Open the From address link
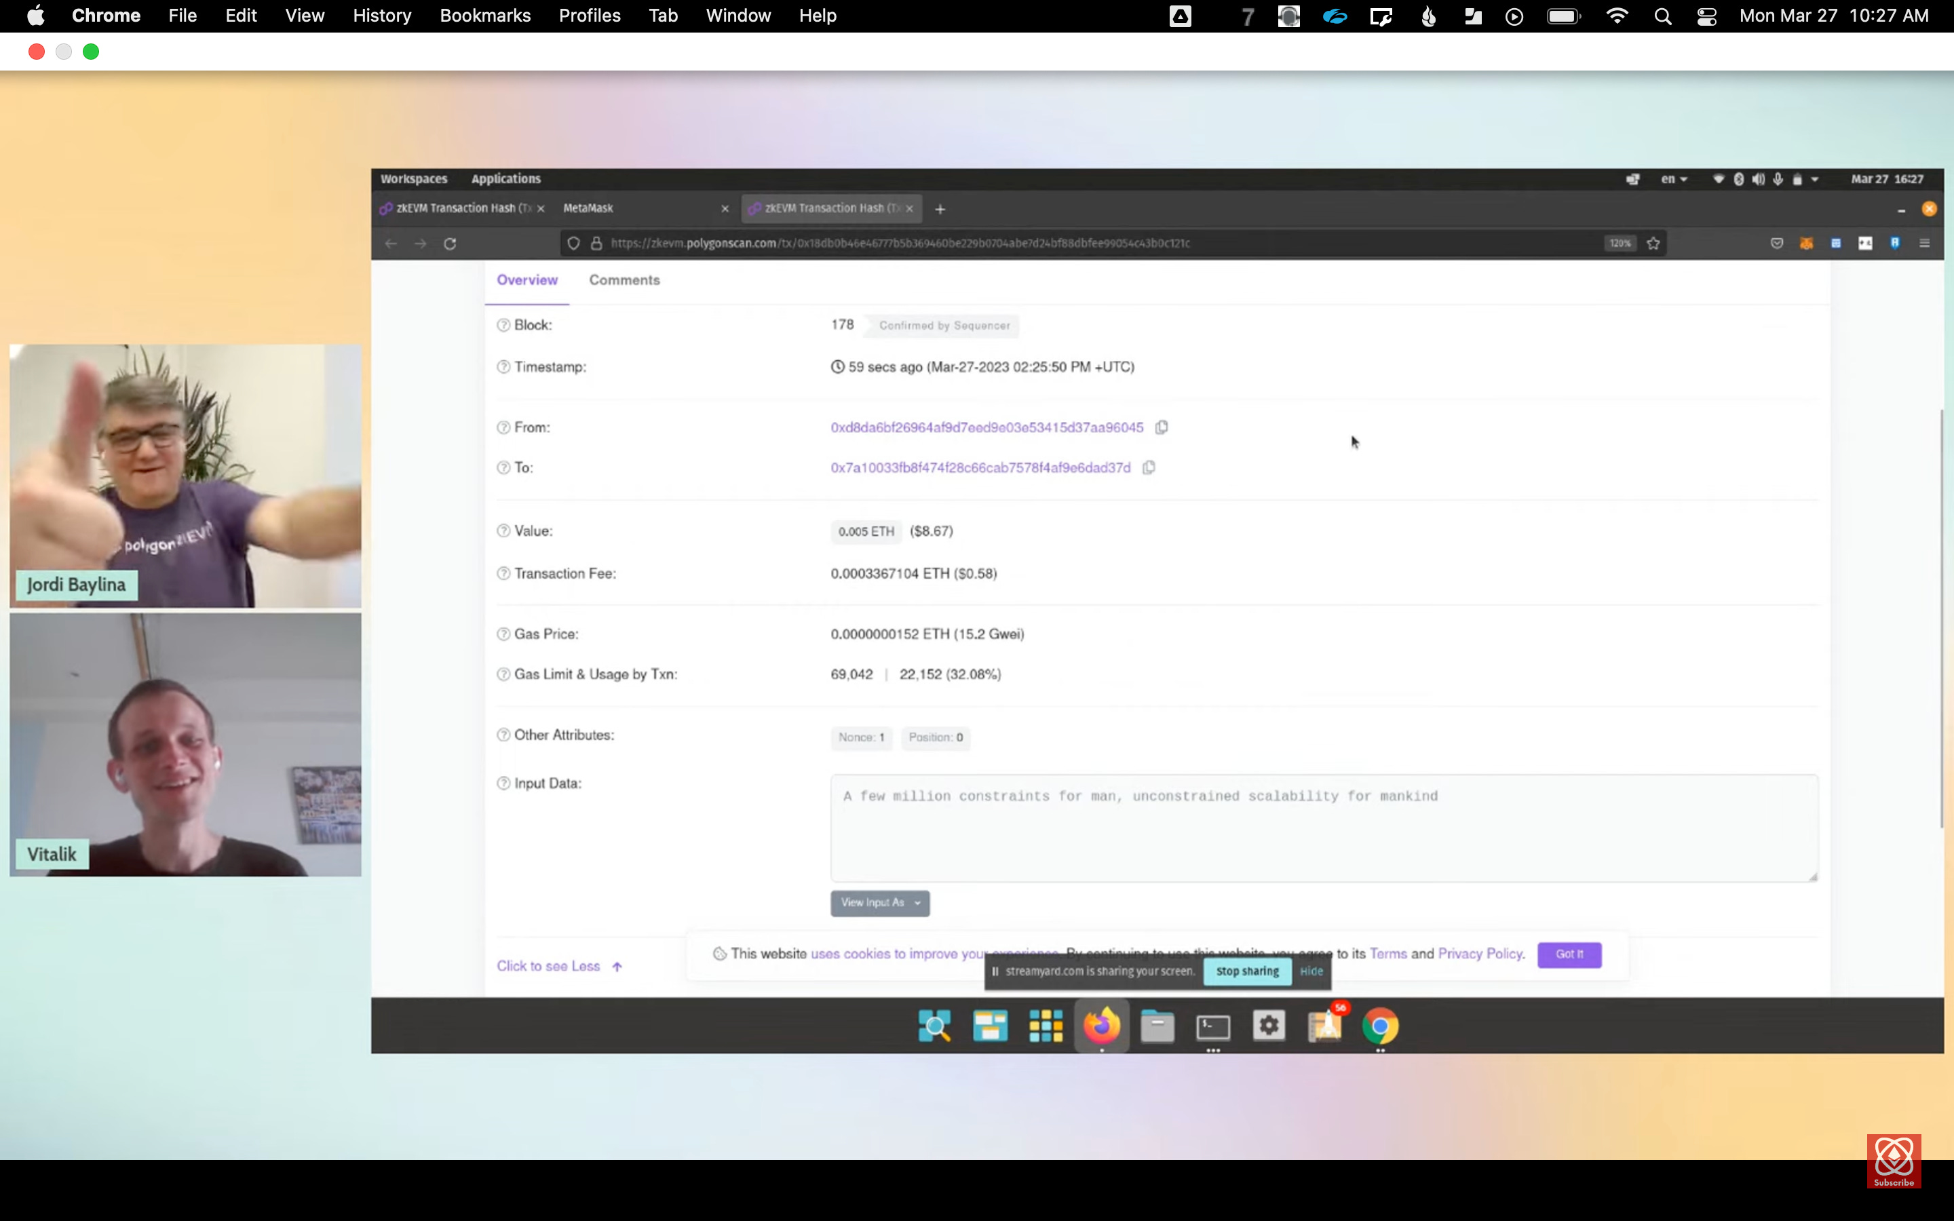1954x1221 pixels. tap(986, 427)
